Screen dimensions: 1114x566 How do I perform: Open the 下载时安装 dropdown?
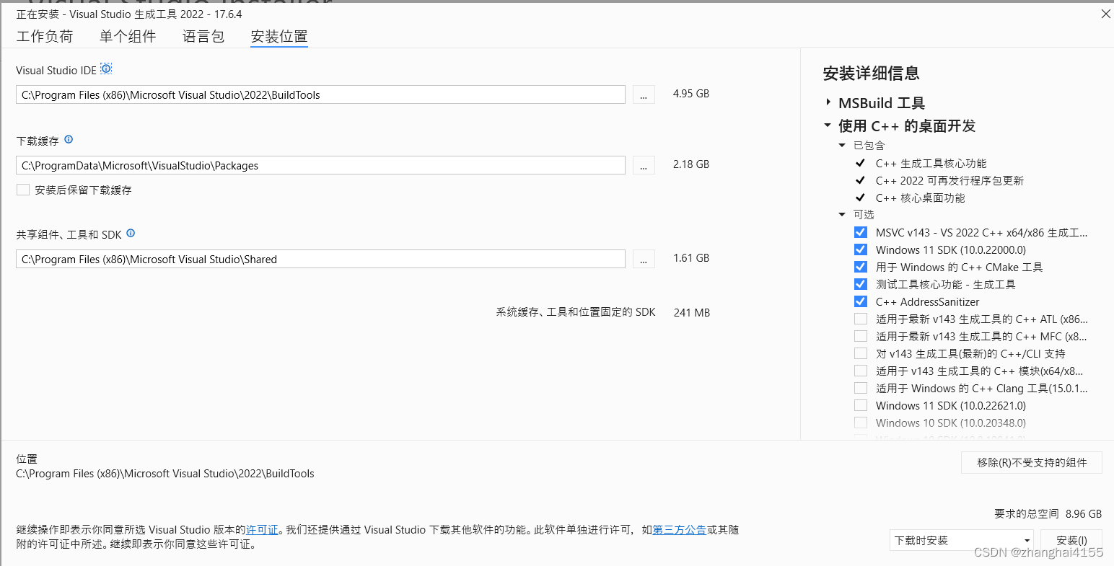click(961, 540)
